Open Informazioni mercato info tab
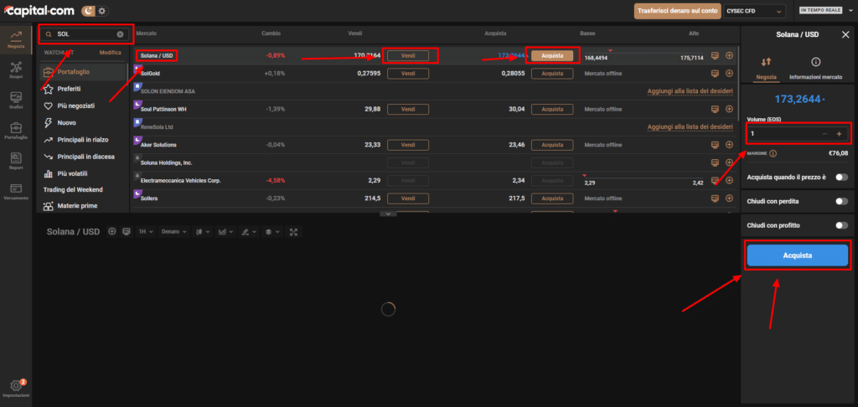Screen dimensions: 858x407 coord(815,68)
